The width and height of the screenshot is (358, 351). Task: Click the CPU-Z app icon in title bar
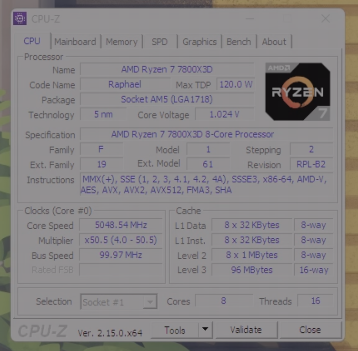point(20,18)
